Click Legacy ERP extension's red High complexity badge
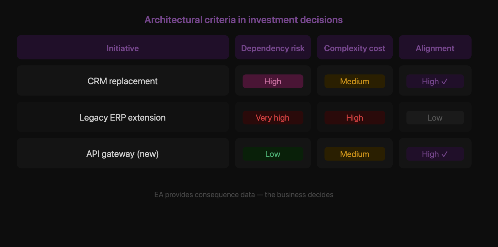The height and width of the screenshot is (247, 498). click(355, 118)
